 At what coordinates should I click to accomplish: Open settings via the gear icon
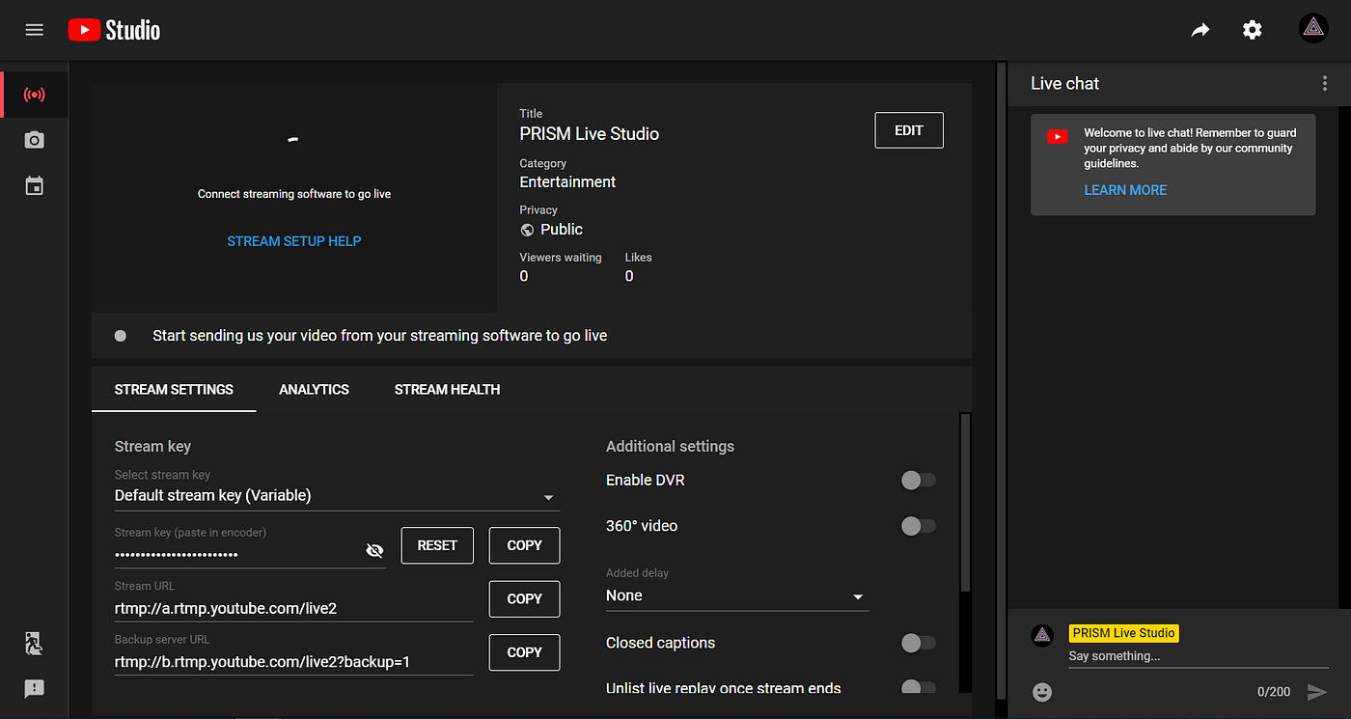[1252, 30]
